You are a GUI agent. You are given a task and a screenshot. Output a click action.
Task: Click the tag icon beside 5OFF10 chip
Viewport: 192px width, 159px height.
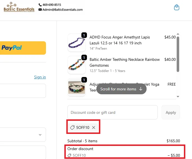click(x=72, y=127)
